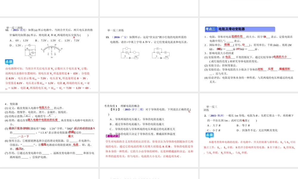Click the 点拨 badge on question 12 slide
Image resolution: width=298 pixels, height=179 pixels.
click(x=9, y=62)
